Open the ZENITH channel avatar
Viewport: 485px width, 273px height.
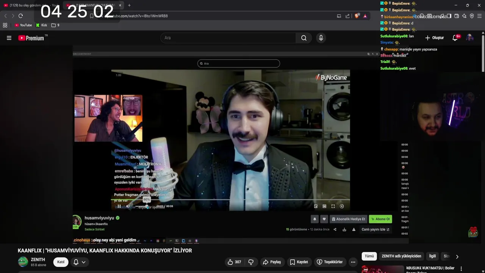(x=23, y=262)
